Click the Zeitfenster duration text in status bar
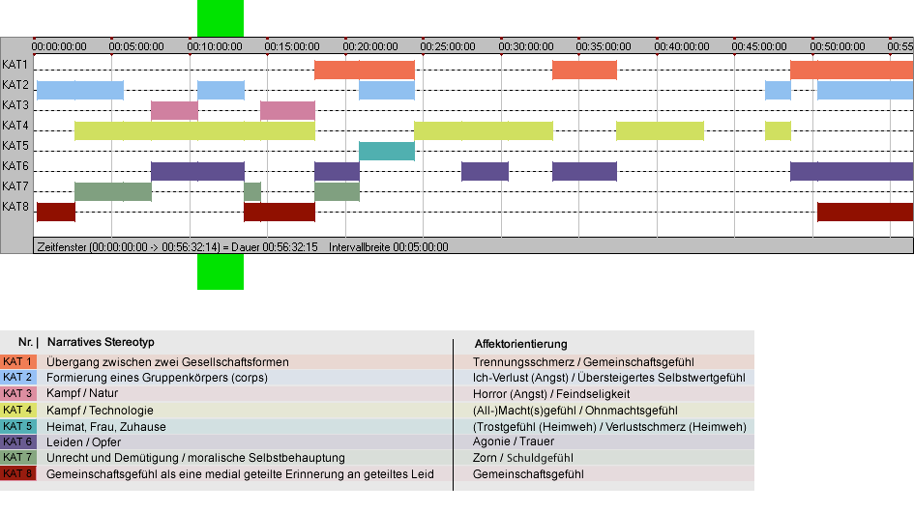Screen dimensions: 914x512 point(177,247)
